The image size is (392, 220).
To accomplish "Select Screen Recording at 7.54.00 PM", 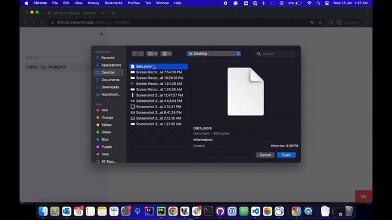I will [159, 72].
